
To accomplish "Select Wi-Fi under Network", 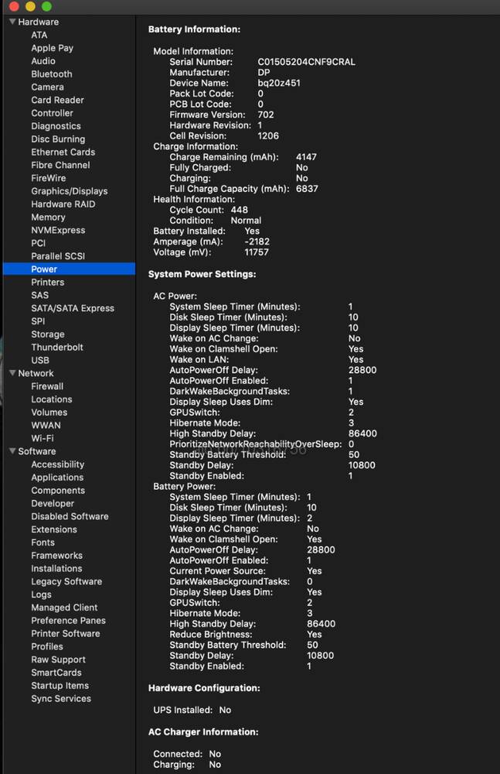I will [x=42, y=438].
